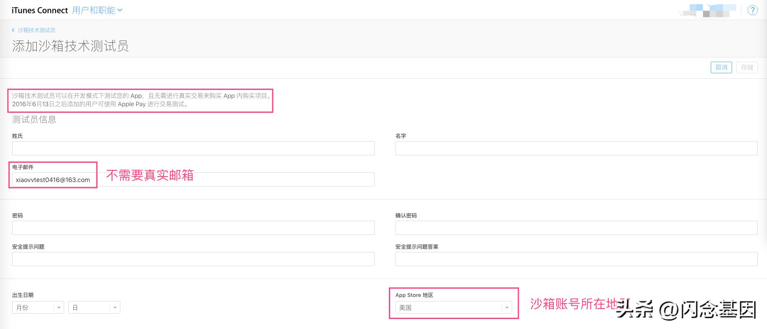Open the 用户和职能 dropdown menu
Image resolution: width=767 pixels, height=329 pixels.
click(97, 10)
